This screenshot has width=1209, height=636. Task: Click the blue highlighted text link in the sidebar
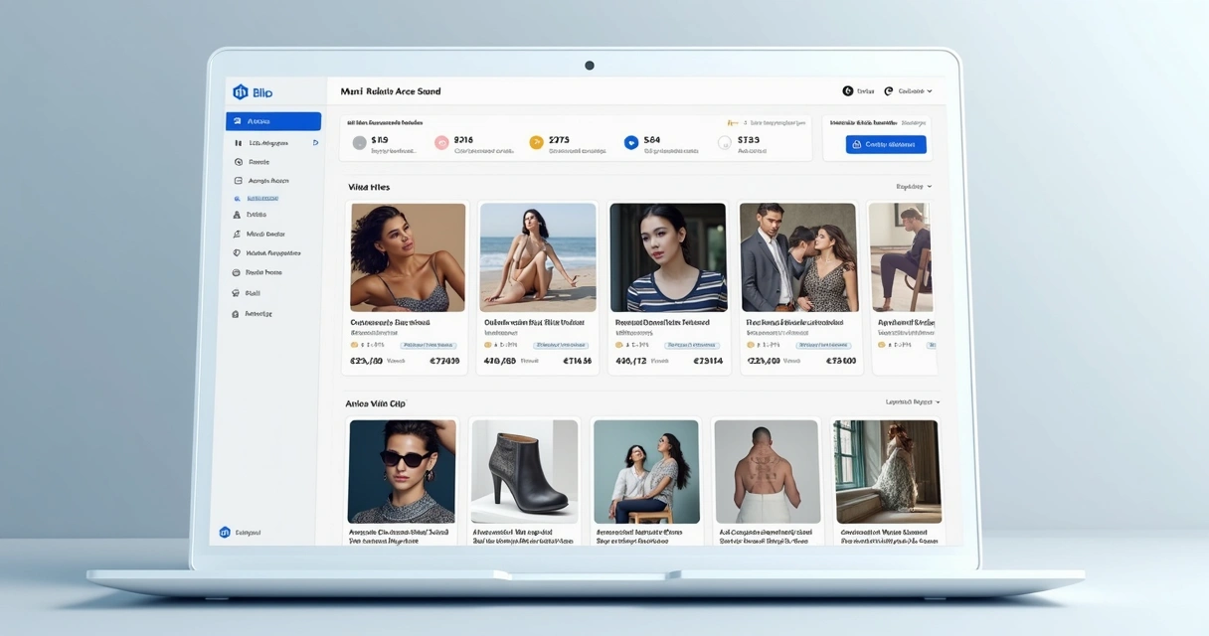(262, 199)
